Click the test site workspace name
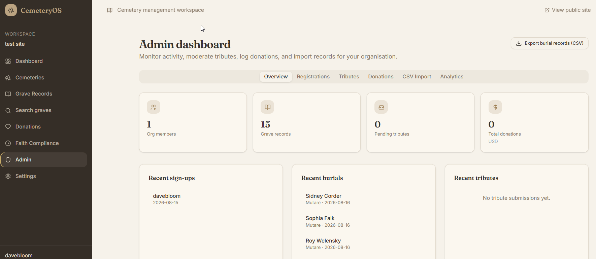 click(15, 44)
